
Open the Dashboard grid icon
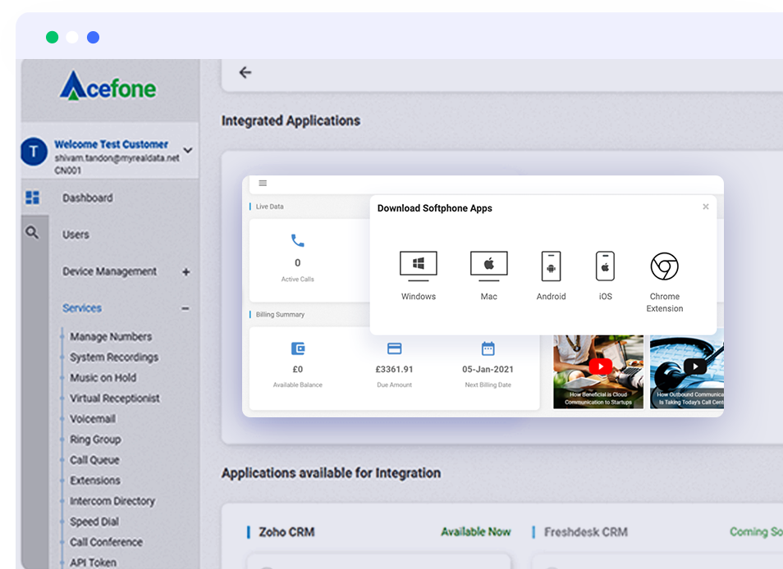tap(33, 198)
